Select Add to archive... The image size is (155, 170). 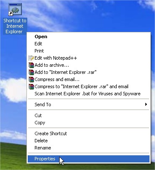click(89, 65)
